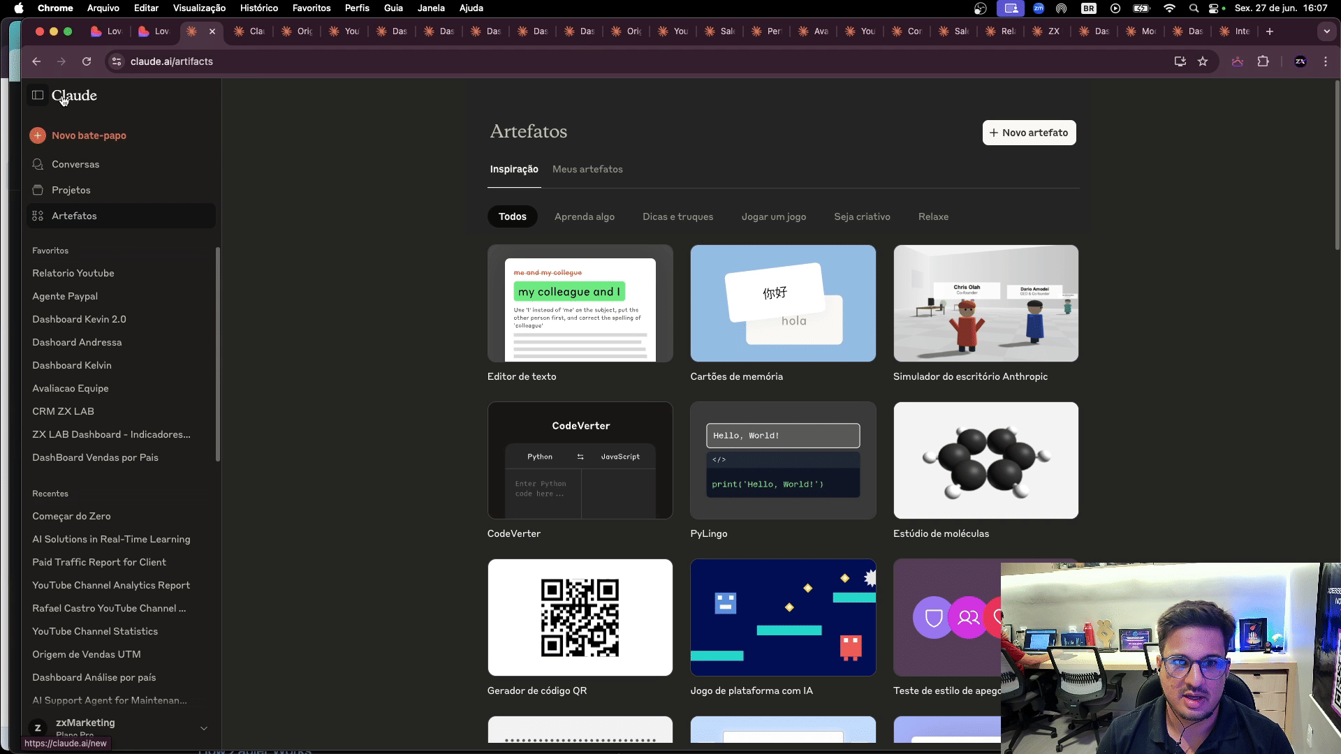Click the install app icon in address bar
The height and width of the screenshot is (754, 1341).
pos(1180,61)
